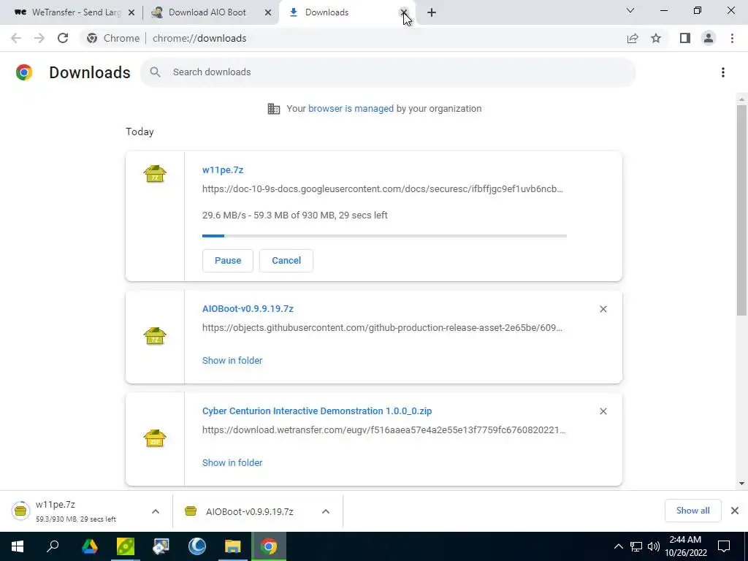The image size is (748, 561).
Task: Open the volume tray icon
Action: [x=653, y=546]
